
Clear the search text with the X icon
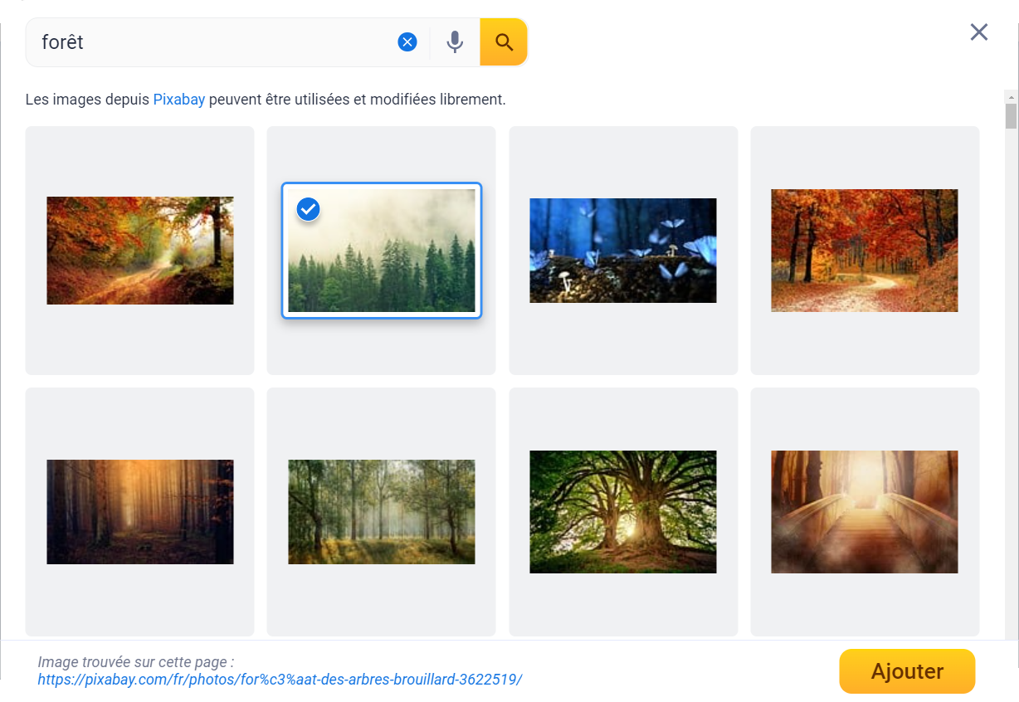click(407, 42)
